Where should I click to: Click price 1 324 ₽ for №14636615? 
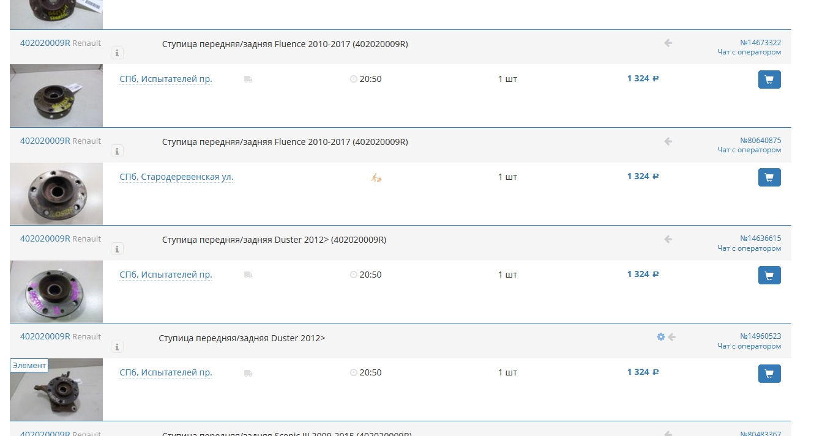(643, 274)
